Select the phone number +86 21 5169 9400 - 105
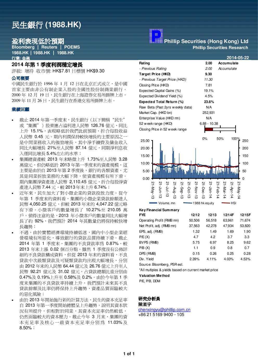 [161, 314]
